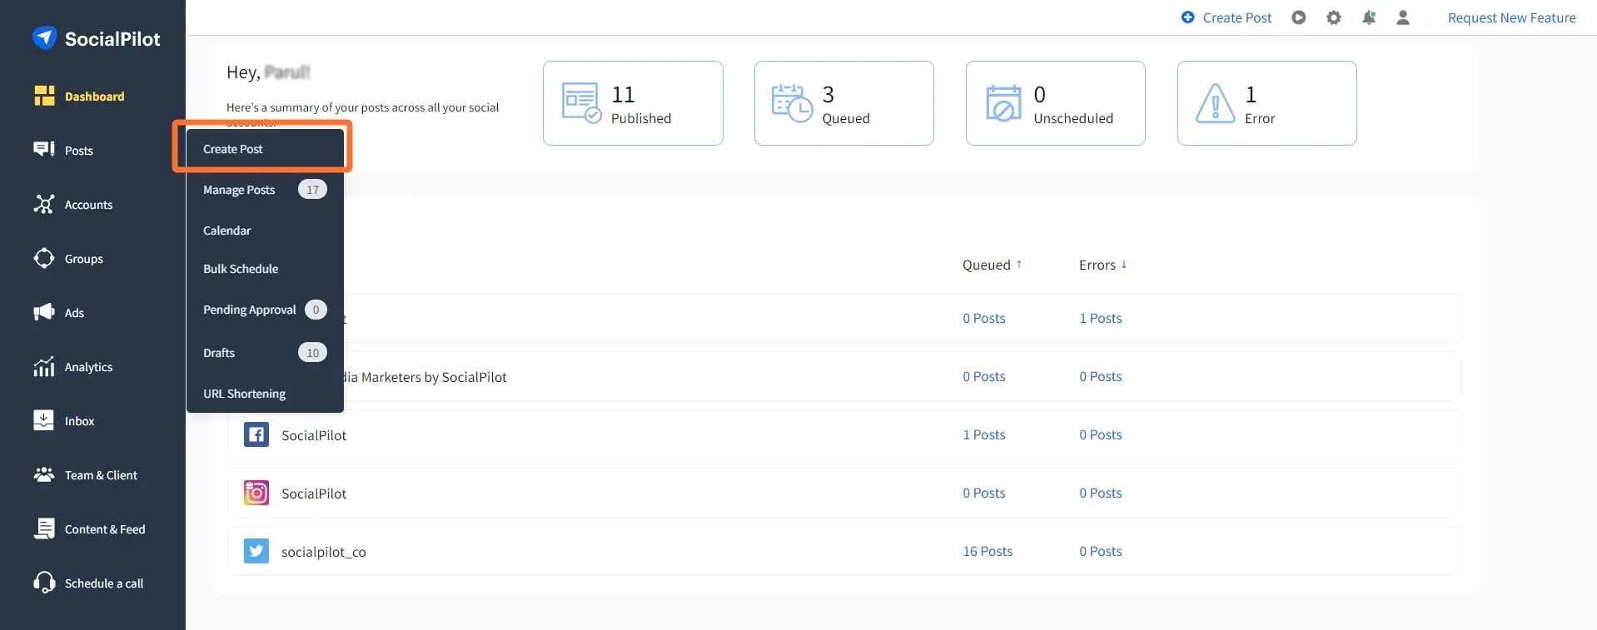Screen dimensions: 1597x630
Task: Click the Drafts count badge 10
Action: tap(312, 353)
